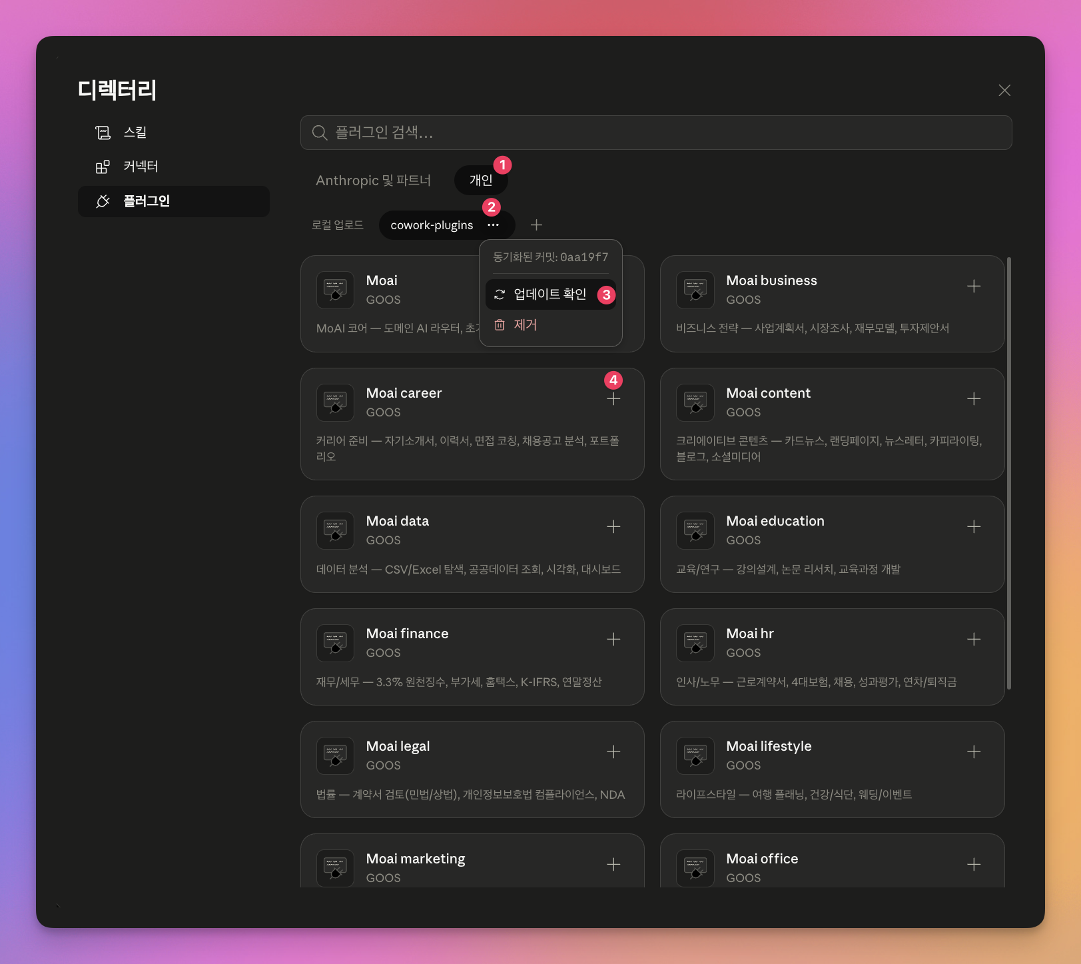Add the Moai marketing plugin
1081x964 pixels.
[613, 865]
